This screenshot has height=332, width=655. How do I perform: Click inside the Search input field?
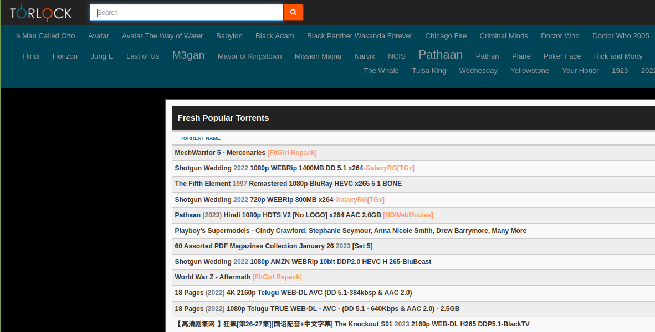pyautogui.click(x=186, y=12)
